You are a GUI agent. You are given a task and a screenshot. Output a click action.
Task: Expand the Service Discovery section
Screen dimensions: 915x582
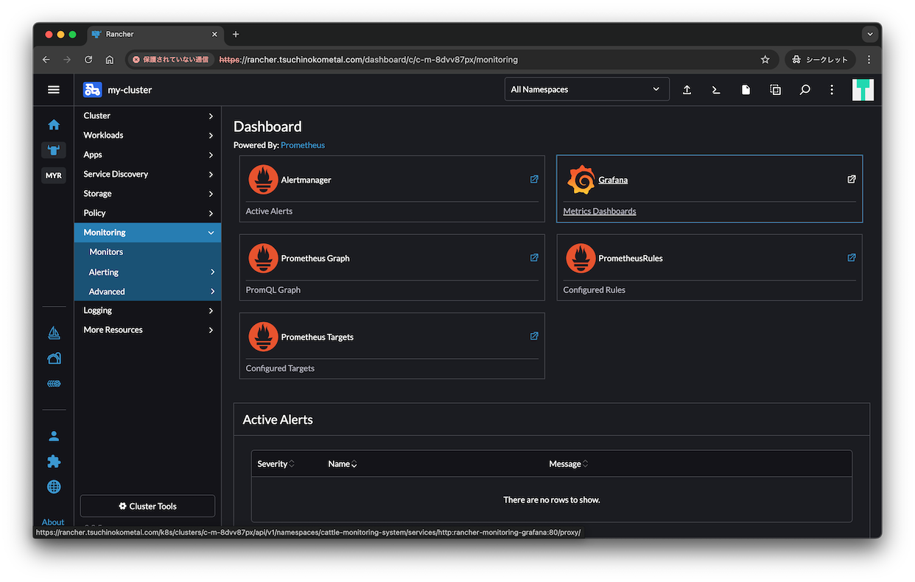(x=148, y=174)
